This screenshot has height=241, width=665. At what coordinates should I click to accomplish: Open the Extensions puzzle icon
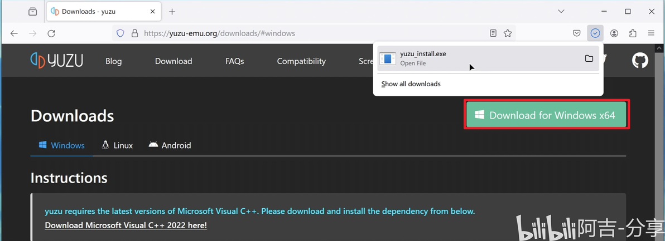(633, 33)
